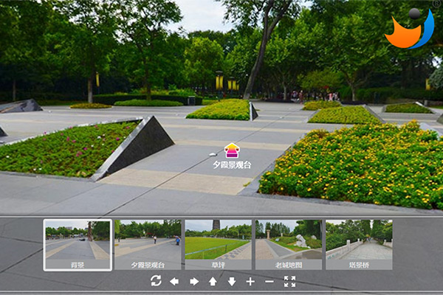
Task: Select the 塔景桥 bridge scene thumbnail
Action: tap(359, 240)
